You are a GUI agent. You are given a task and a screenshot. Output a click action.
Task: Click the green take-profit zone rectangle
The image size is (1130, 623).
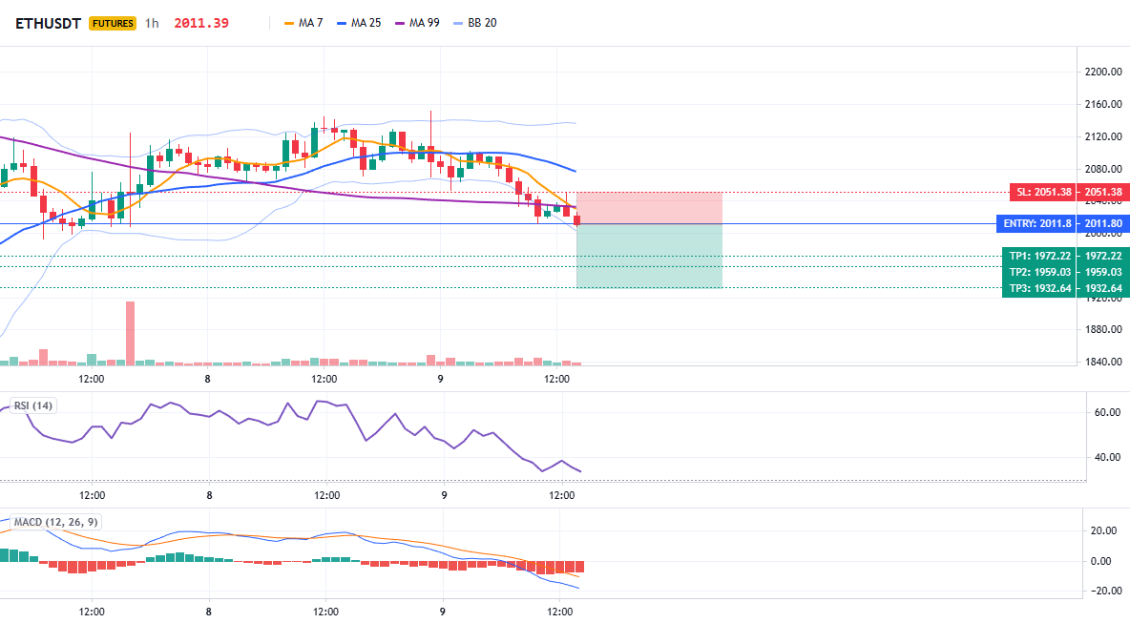[x=649, y=256]
